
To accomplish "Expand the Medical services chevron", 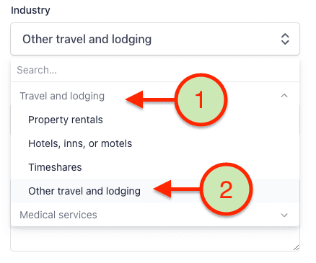I will tap(284, 215).
